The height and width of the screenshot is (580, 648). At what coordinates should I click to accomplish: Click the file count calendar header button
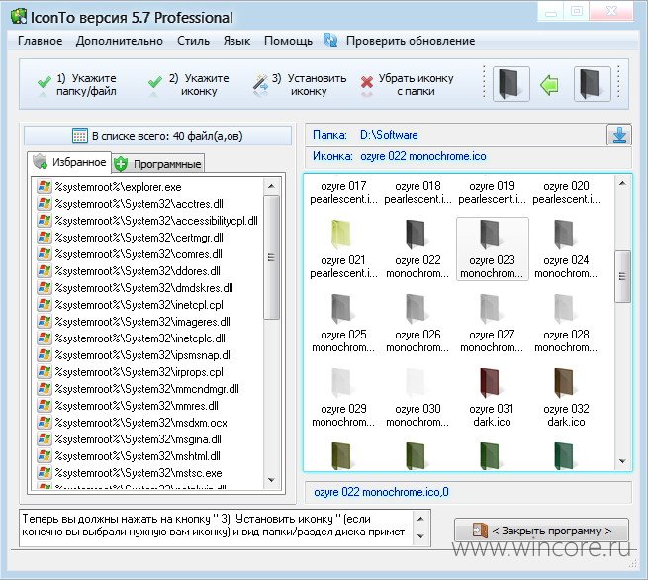[x=157, y=136]
